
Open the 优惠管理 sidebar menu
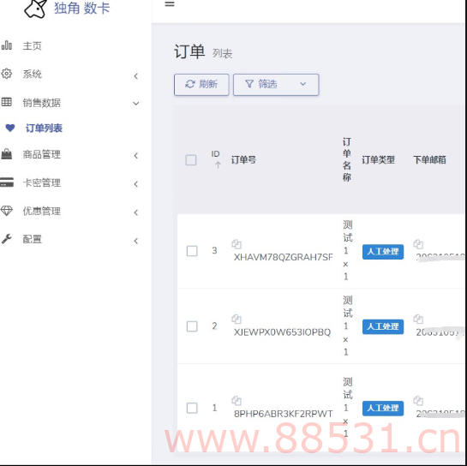point(42,211)
